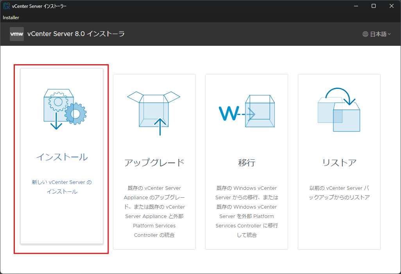The height and width of the screenshot is (274, 401).
Task: Click 新しい vCenter Server のインストール description
Action: pos(62,187)
